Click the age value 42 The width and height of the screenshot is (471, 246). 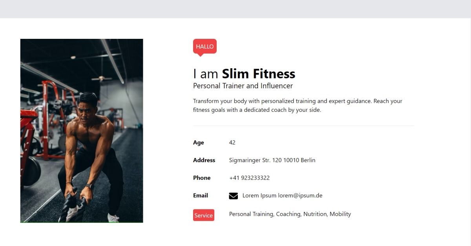232,142
